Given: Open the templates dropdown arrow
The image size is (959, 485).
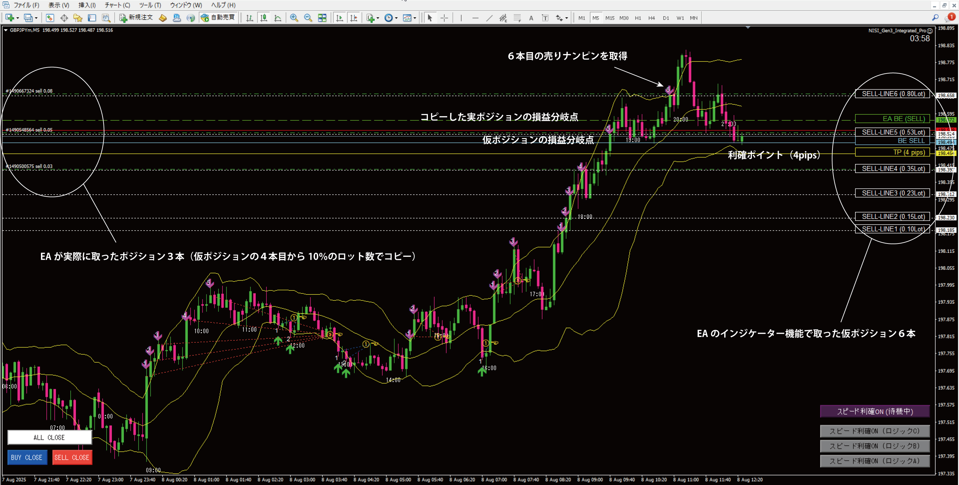Looking at the screenshot, I should (x=415, y=18).
